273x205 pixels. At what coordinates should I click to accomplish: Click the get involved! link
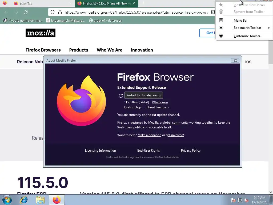tap(175, 135)
